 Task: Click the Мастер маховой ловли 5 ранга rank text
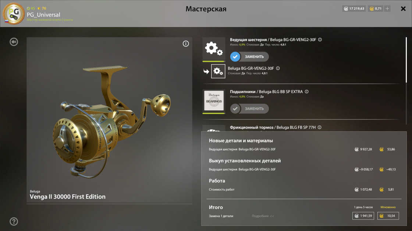coord(50,20)
